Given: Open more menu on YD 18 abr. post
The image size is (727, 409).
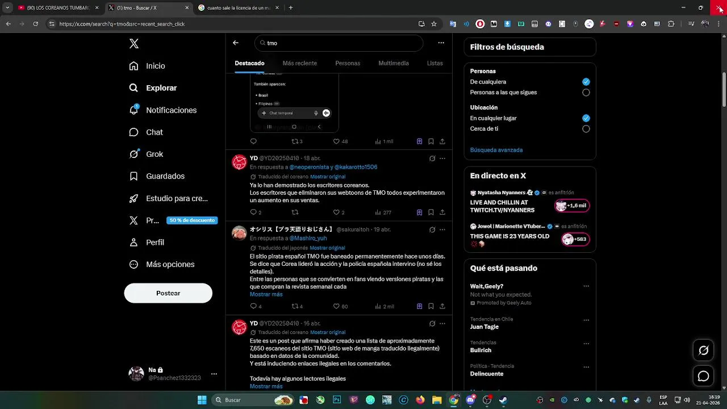Looking at the screenshot, I should [442, 158].
